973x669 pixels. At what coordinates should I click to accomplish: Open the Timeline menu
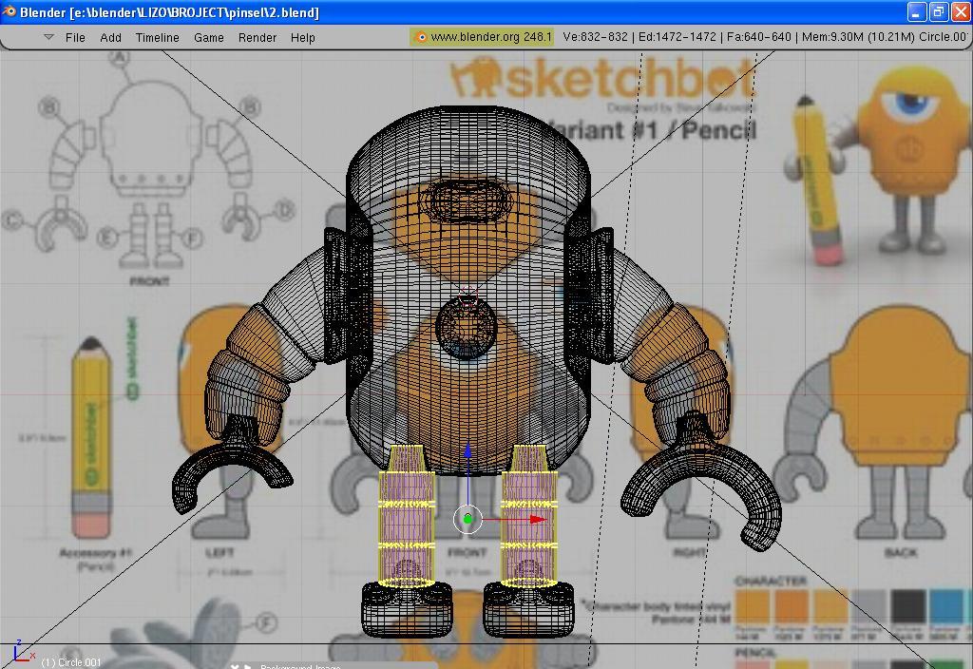(x=157, y=38)
